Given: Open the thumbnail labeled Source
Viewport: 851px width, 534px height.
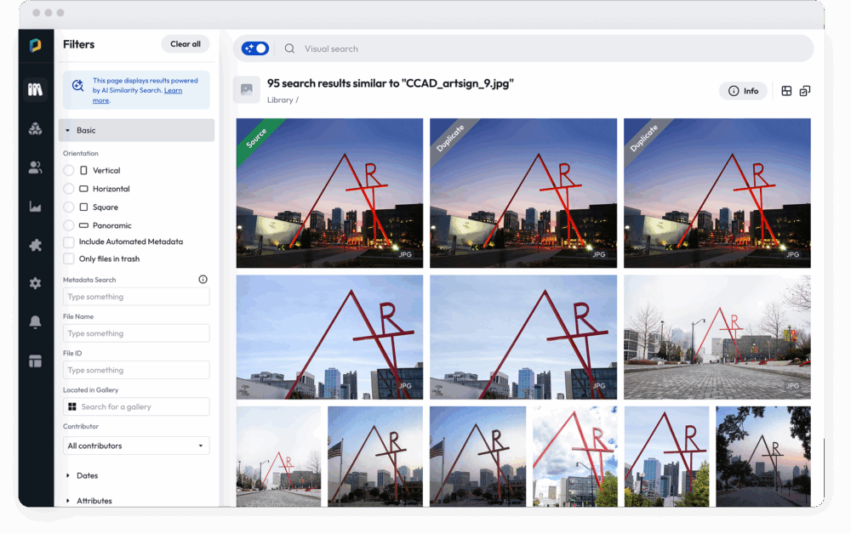Looking at the screenshot, I should pyautogui.click(x=329, y=193).
